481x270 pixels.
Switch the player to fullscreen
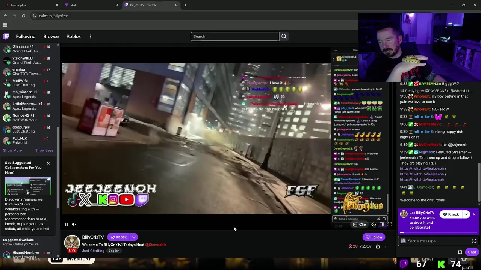click(390, 225)
